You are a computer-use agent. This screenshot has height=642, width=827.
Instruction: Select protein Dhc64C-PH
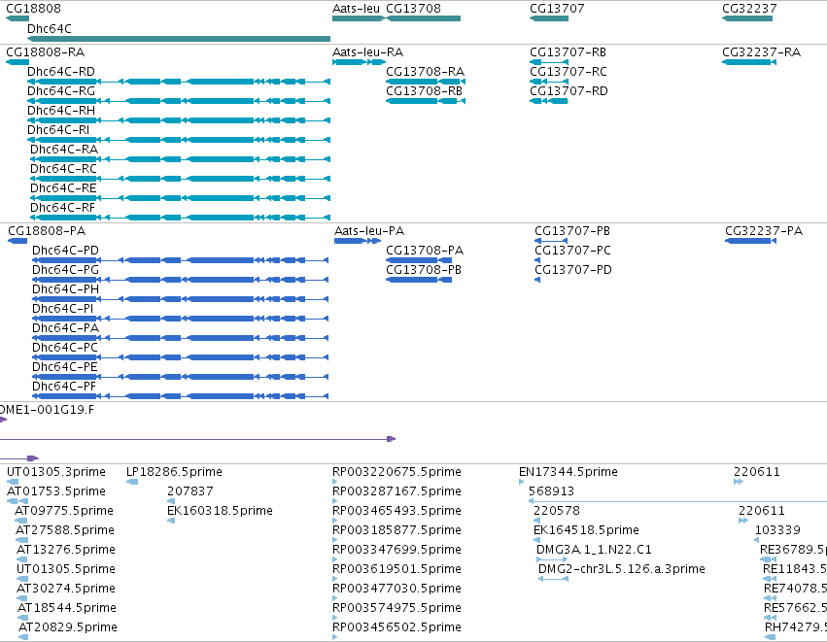[x=181, y=299]
